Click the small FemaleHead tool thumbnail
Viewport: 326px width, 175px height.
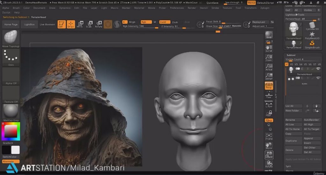pyautogui.click(x=294, y=45)
